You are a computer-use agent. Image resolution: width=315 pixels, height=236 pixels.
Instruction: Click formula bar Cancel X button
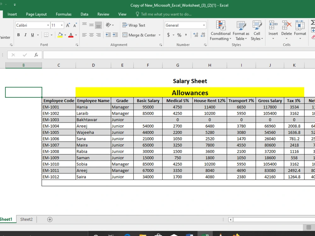[13, 55]
